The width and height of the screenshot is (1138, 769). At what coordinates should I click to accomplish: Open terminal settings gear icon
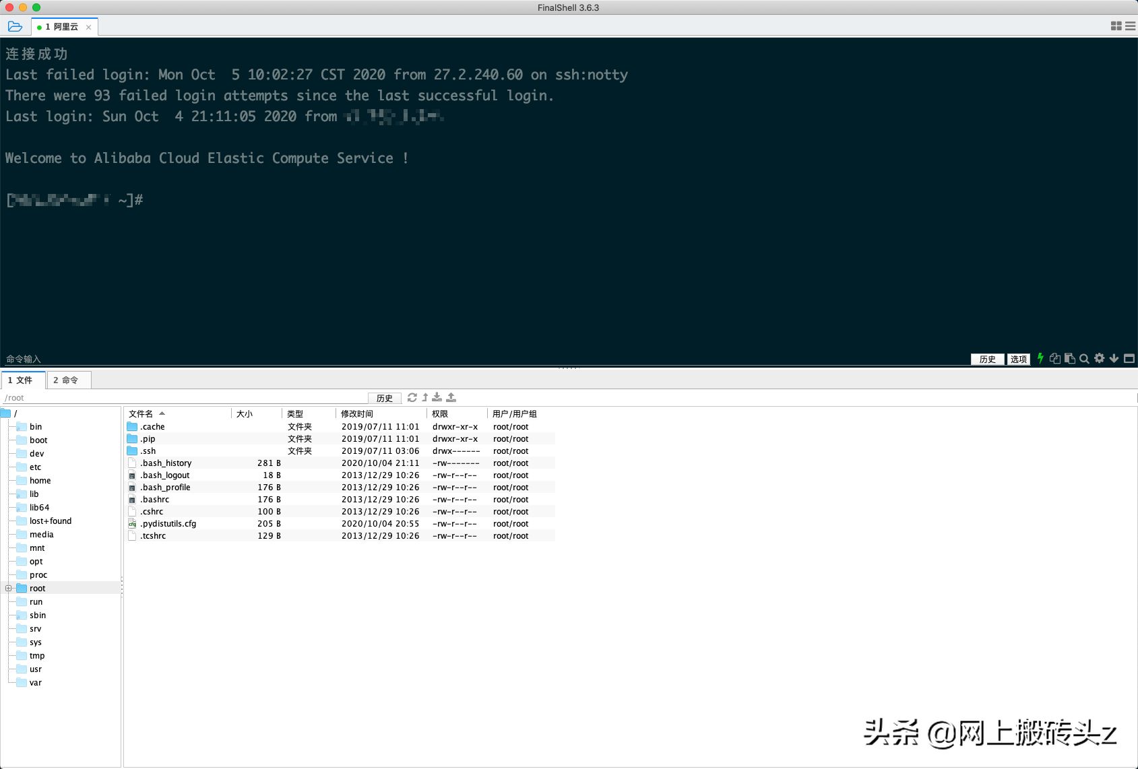coord(1100,358)
